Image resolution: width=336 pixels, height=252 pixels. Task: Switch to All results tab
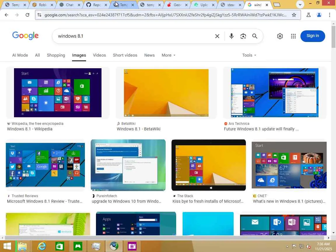click(x=38, y=55)
